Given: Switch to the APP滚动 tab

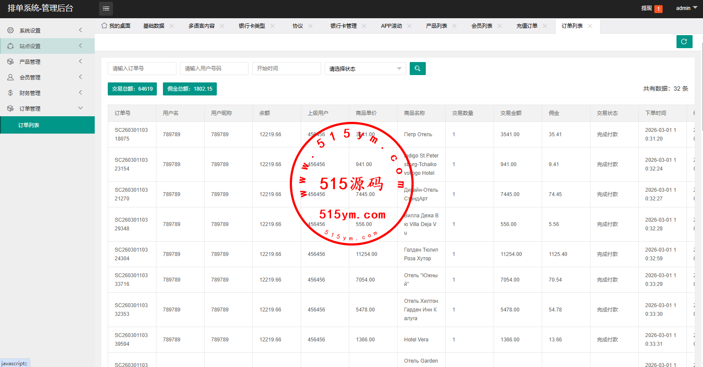Looking at the screenshot, I should pos(391,26).
